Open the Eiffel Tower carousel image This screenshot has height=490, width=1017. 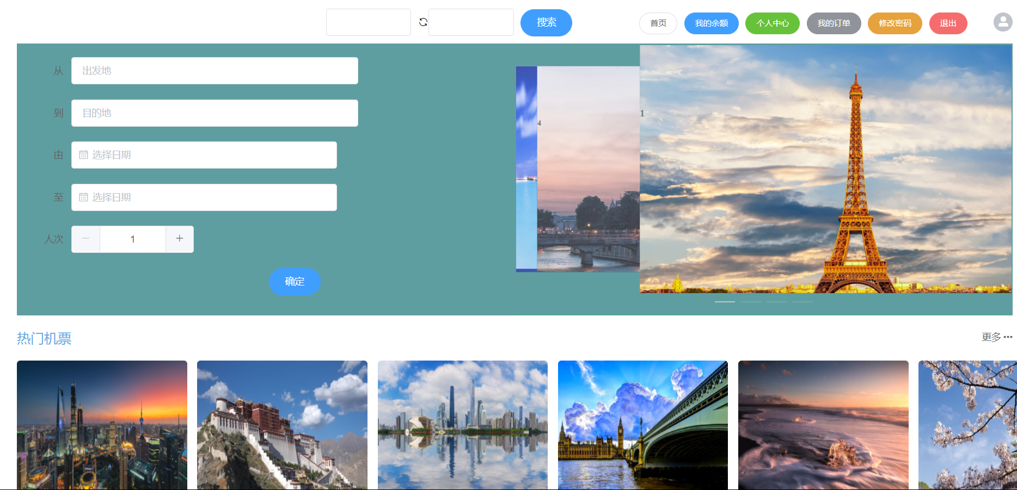(826, 169)
